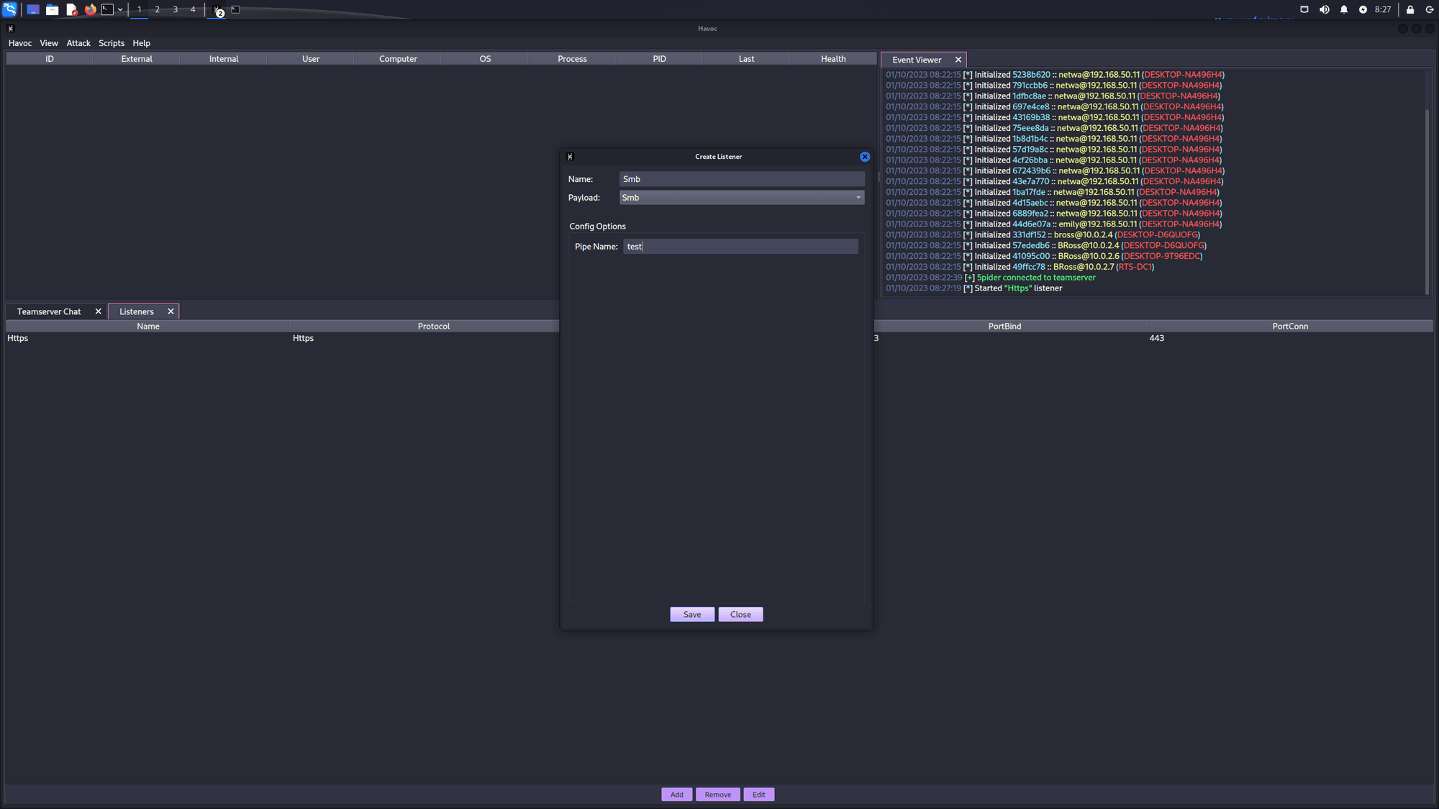Screen dimensions: 1439x809
Task: Close Create Listener dialog with blue X icon
Action: [x=865, y=157]
